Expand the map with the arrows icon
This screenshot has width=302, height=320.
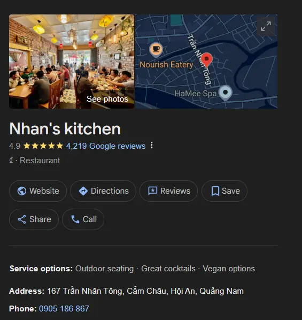click(266, 27)
